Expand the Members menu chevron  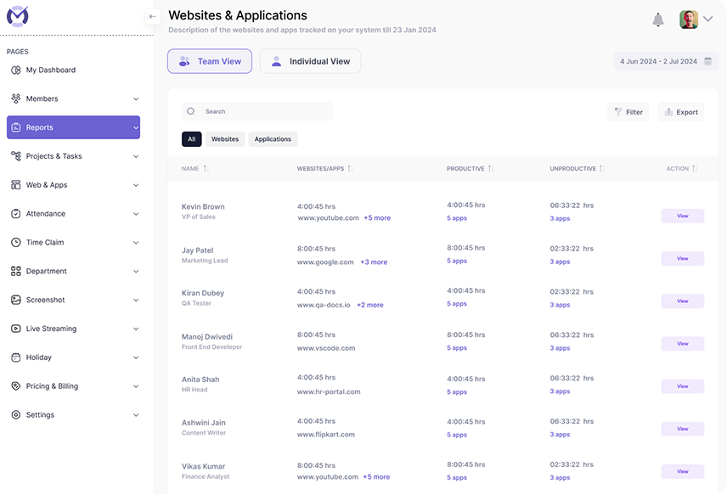(x=136, y=99)
